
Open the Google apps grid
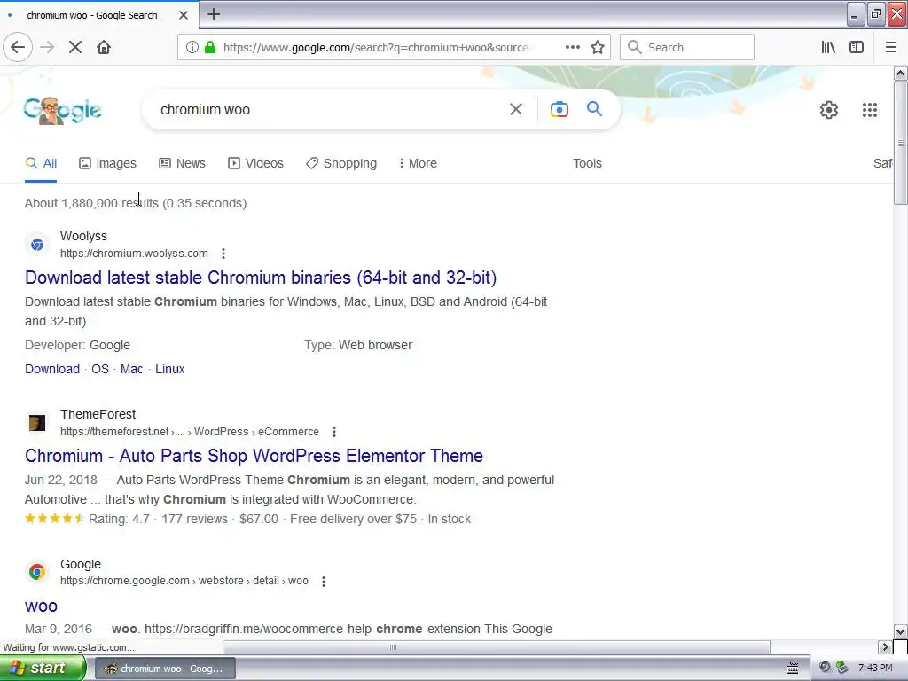click(870, 109)
